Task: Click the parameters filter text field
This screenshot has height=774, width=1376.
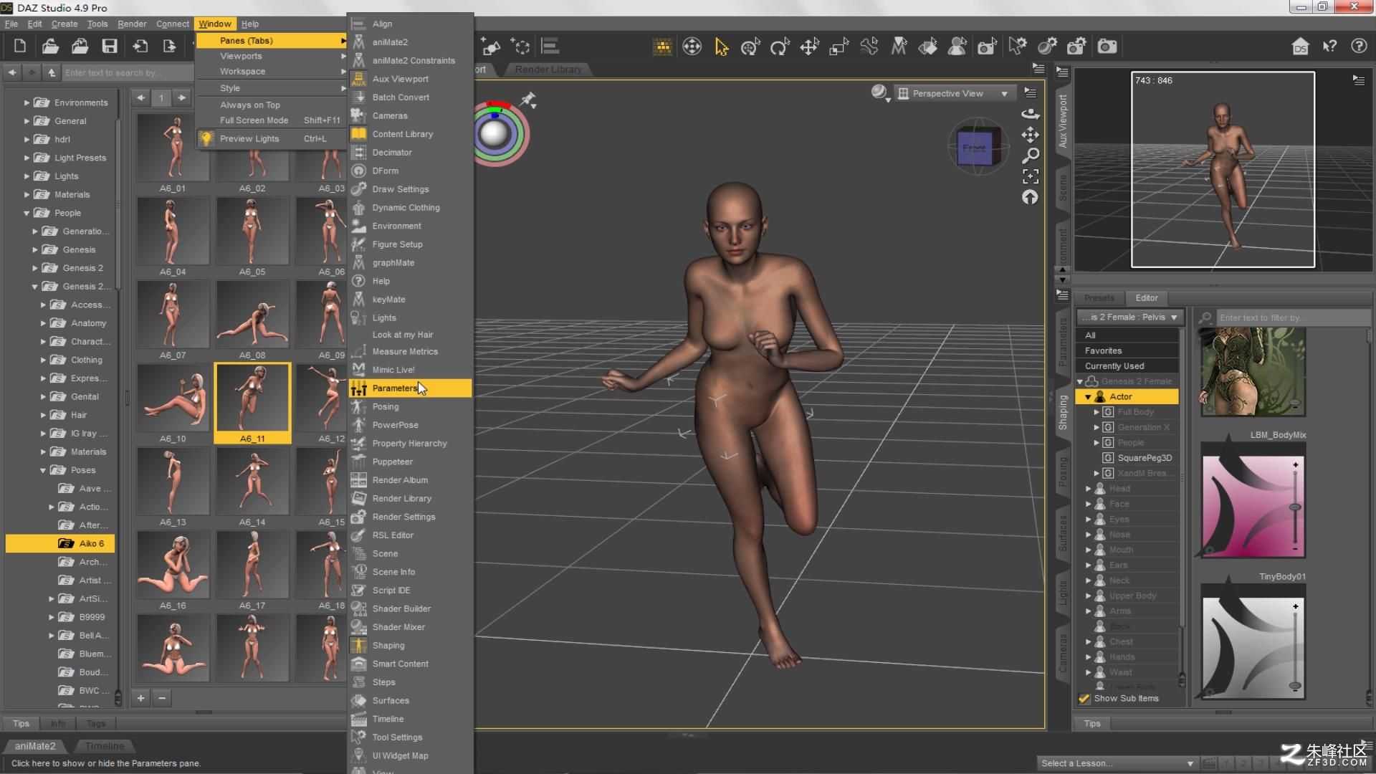Action: (1294, 317)
